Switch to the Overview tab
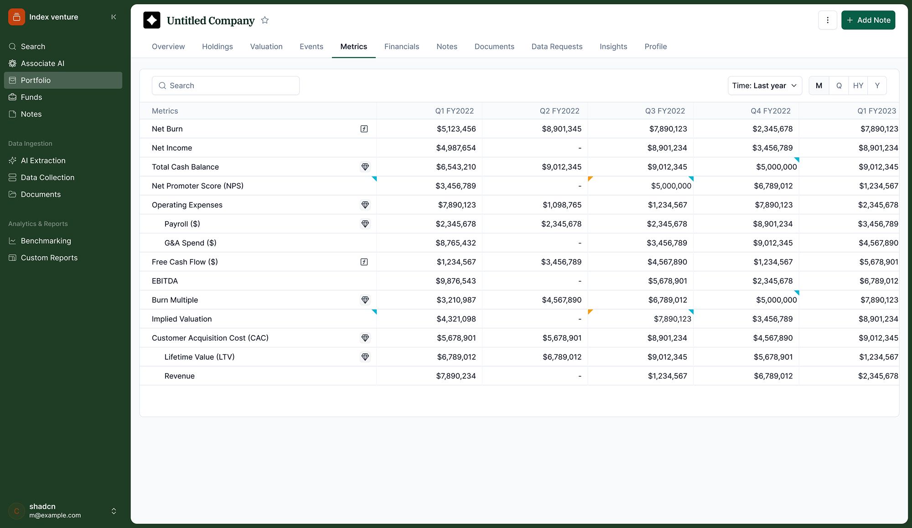 click(168, 47)
